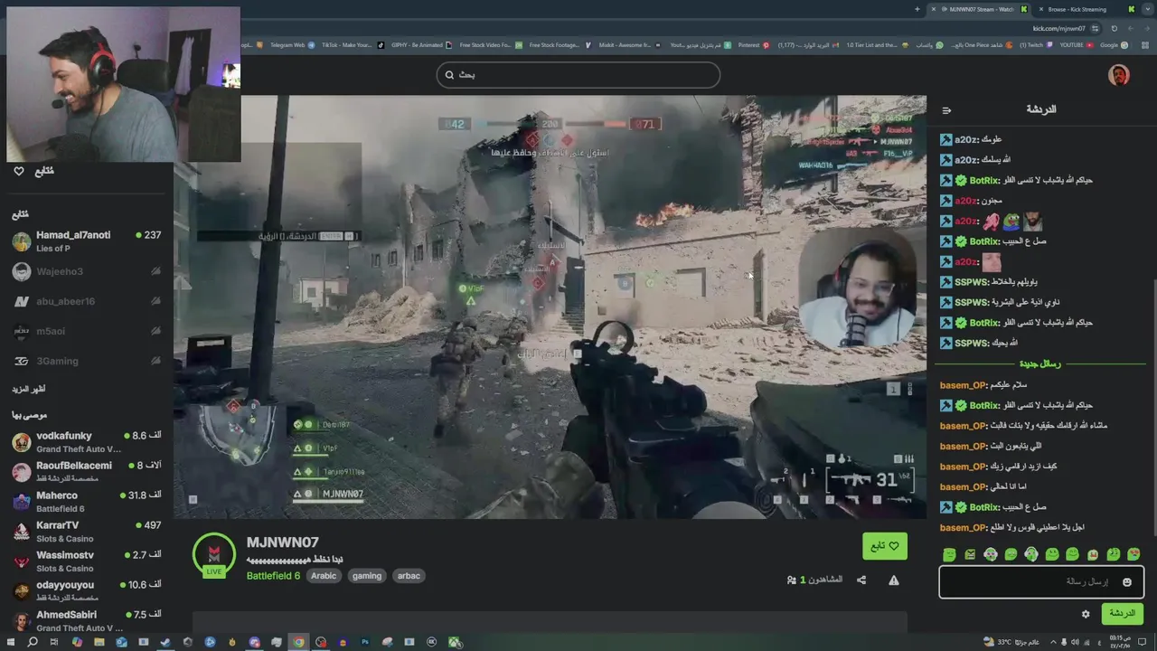1157x651 pixels.
Task: Collapse the chat panel using the header icon
Action: [x=946, y=110]
